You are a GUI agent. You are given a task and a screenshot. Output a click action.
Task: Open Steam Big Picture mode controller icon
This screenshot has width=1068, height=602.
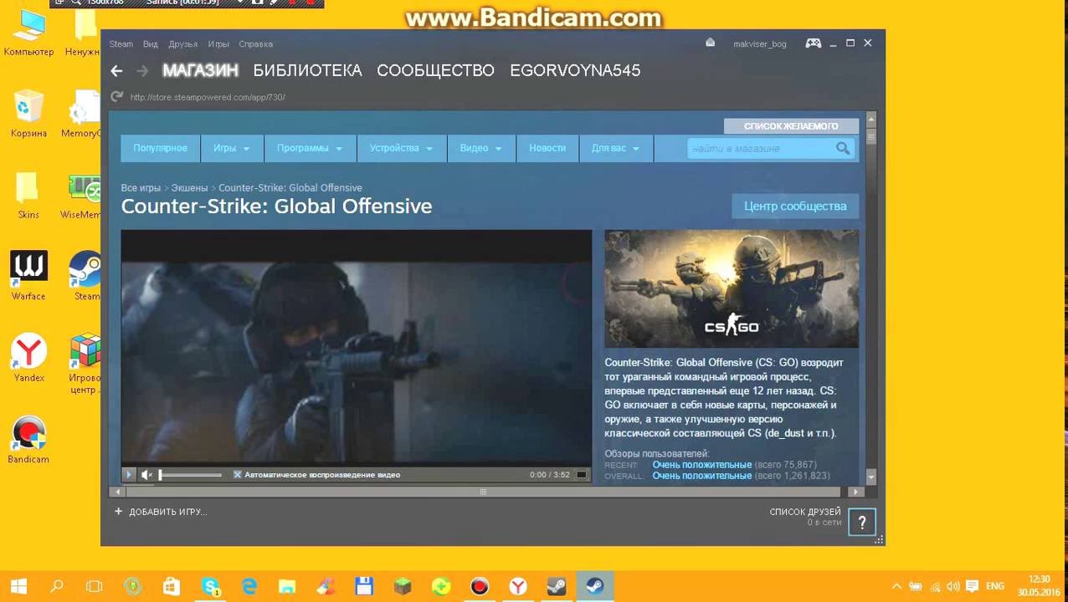(813, 43)
